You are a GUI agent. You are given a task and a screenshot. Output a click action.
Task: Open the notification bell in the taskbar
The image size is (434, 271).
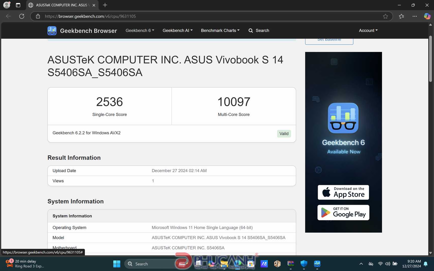pyautogui.click(x=425, y=264)
